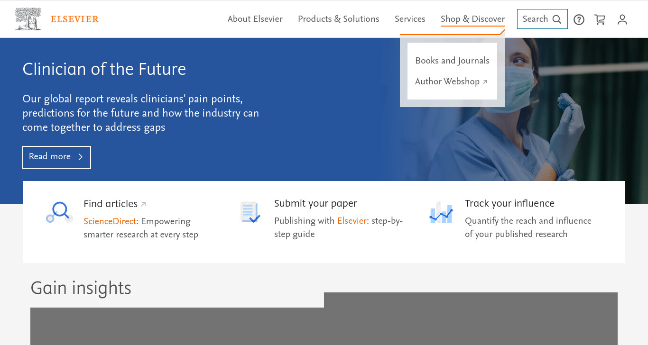The height and width of the screenshot is (345, 648).
Task: Click the Submit your paper document icon
Action: 250,212
